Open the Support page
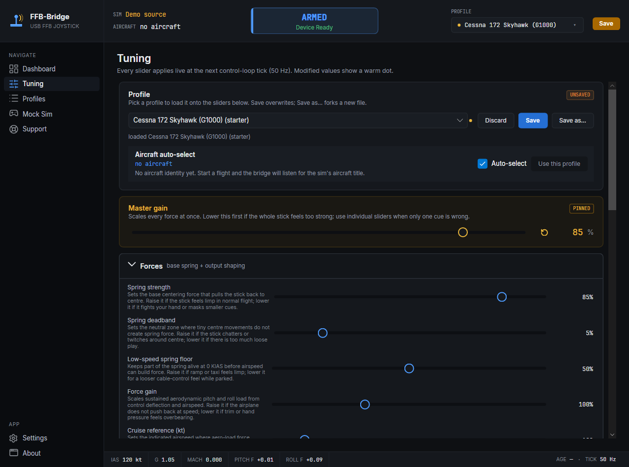 [x=52, y=129]
